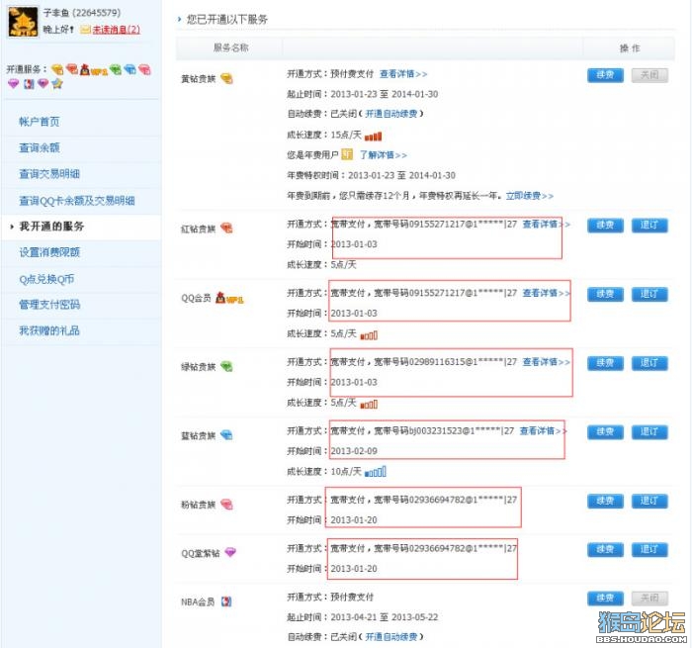The width and height of the screenshot is (692, 648).
Task: Click the green diamond icon beside 绿钻贵族
Action: pos(226,366)
